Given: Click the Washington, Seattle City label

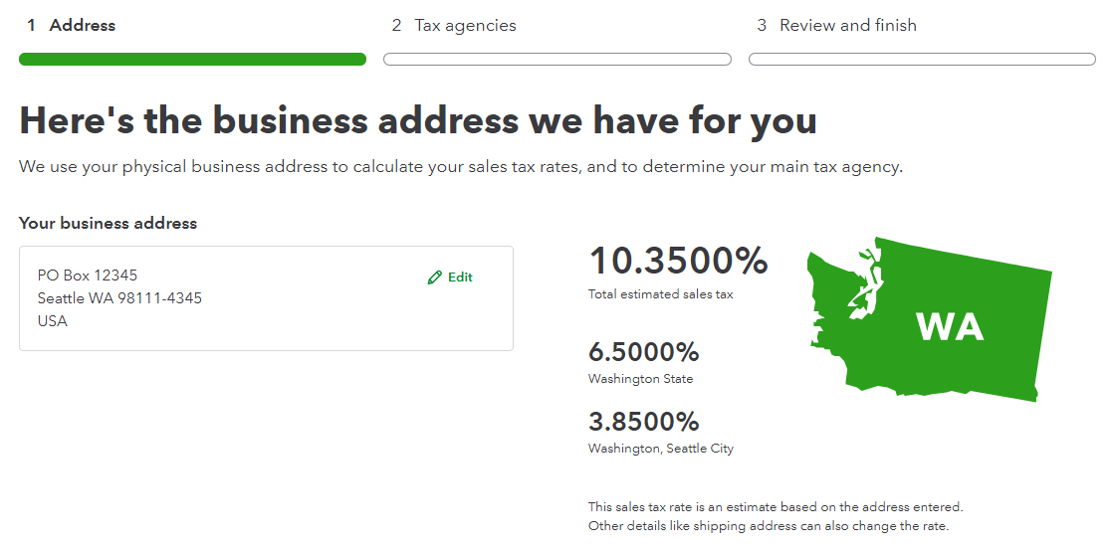Looking at the screenshot, I should coord(661,449).
